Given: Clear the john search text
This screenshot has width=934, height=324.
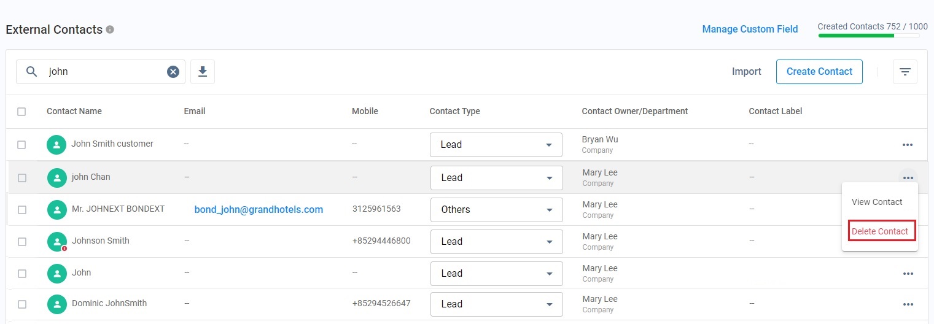Looking at the screenshot, I should (x=173, y=72).
